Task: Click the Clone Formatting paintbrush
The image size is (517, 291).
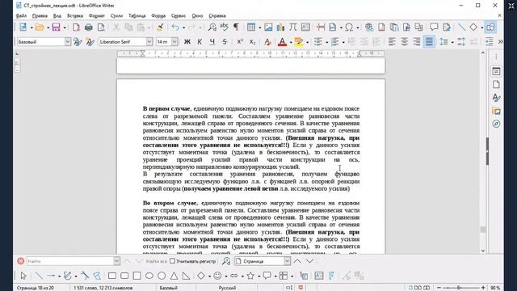Action: [160, 27]
